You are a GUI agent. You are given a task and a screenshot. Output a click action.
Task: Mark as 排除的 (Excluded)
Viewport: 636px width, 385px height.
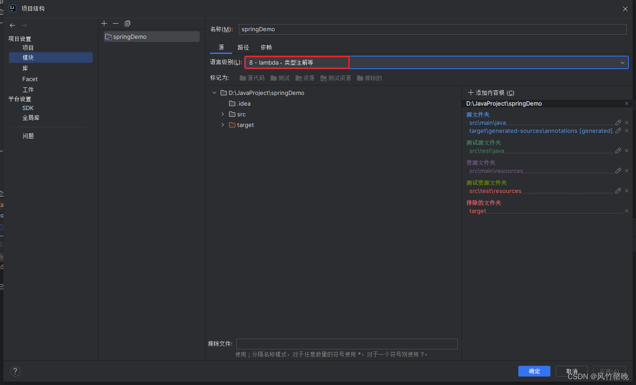(x=369, y=78)
